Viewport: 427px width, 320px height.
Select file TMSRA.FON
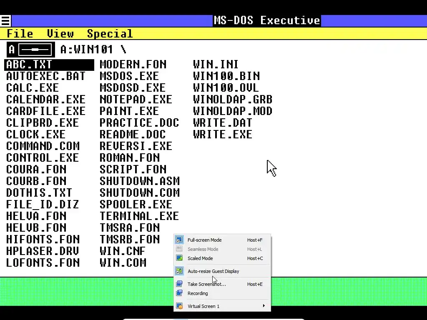[x=130, y=228]
